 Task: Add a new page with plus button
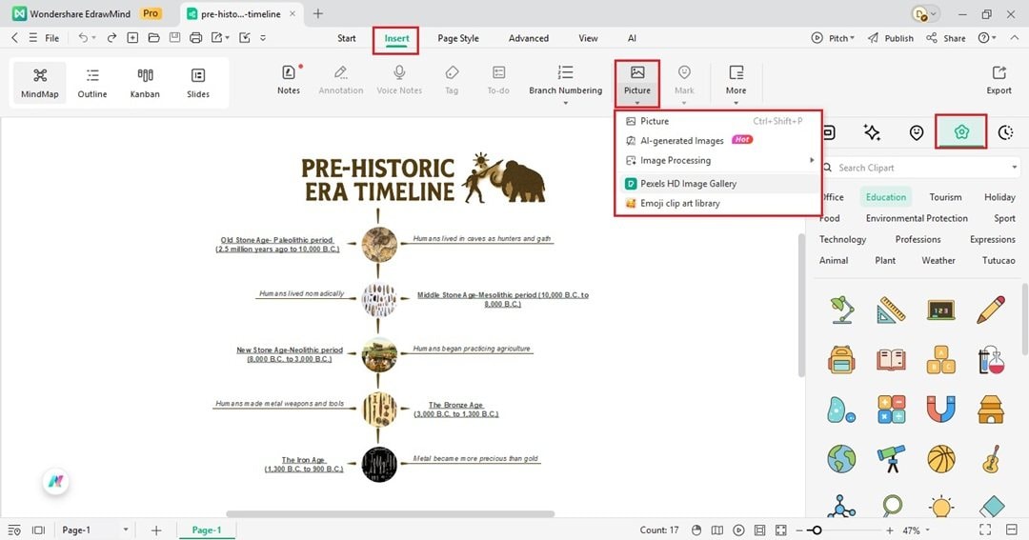pyautogui.click(x=155, y=530)
